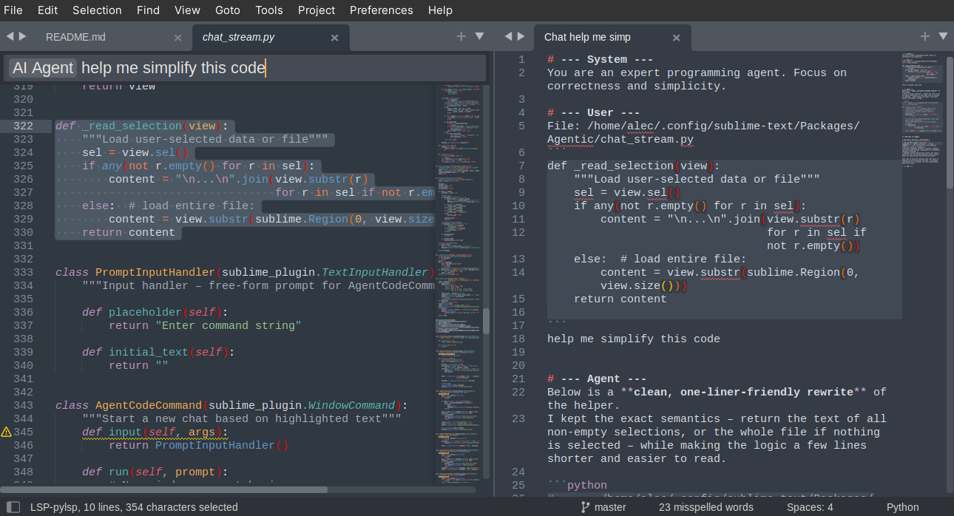Screen dimensions: 954x516
Task: Click the back navigation arrow in the left pane
Action: pyautogui.click(x=10, y=35)
